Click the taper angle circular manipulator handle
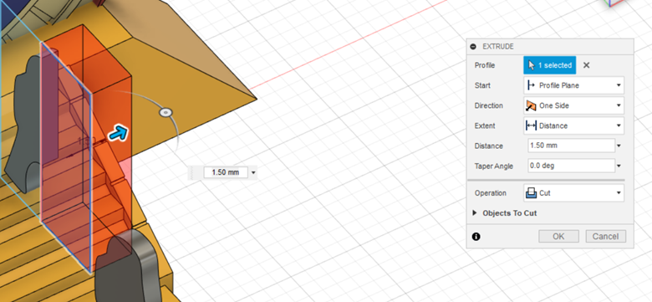Screen dimensions: 652x302 (166, 112)
